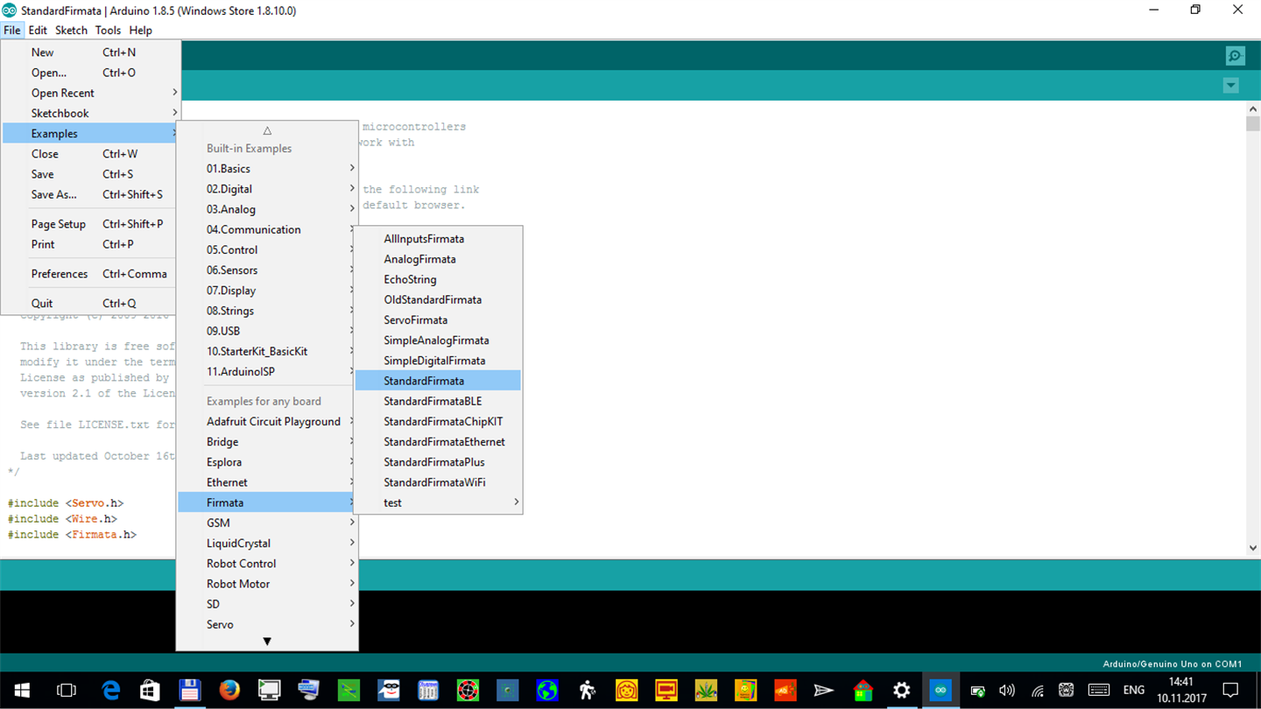The height and width of the screenshot is (709, 1261).
Task: Expand 02.Digital examples
Action: click(x=267, y=188)
